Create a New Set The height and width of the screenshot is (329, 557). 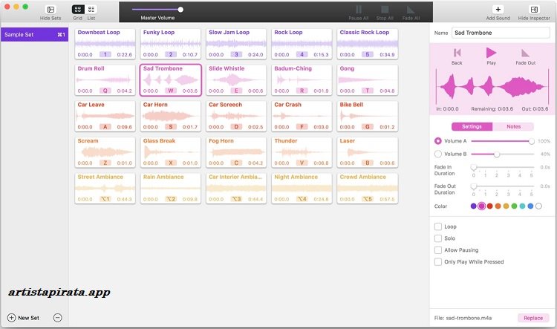click(x=23, y=318)
